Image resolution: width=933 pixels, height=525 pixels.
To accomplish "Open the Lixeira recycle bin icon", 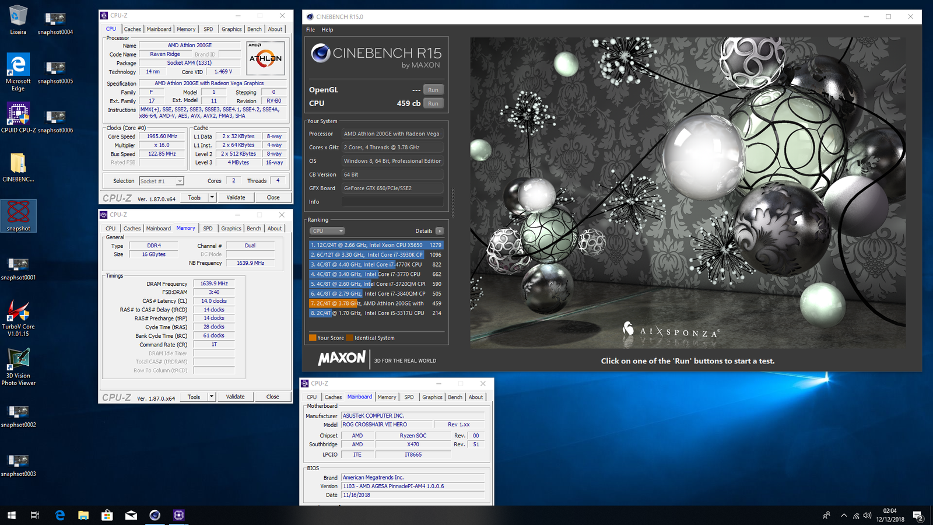I will 18,17.
